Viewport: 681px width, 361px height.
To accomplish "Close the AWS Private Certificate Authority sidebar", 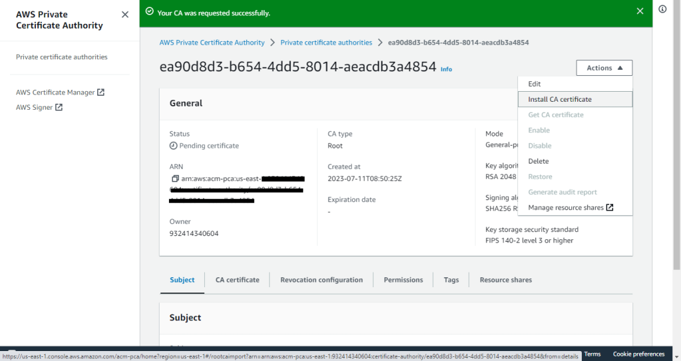I will point(125,15).
